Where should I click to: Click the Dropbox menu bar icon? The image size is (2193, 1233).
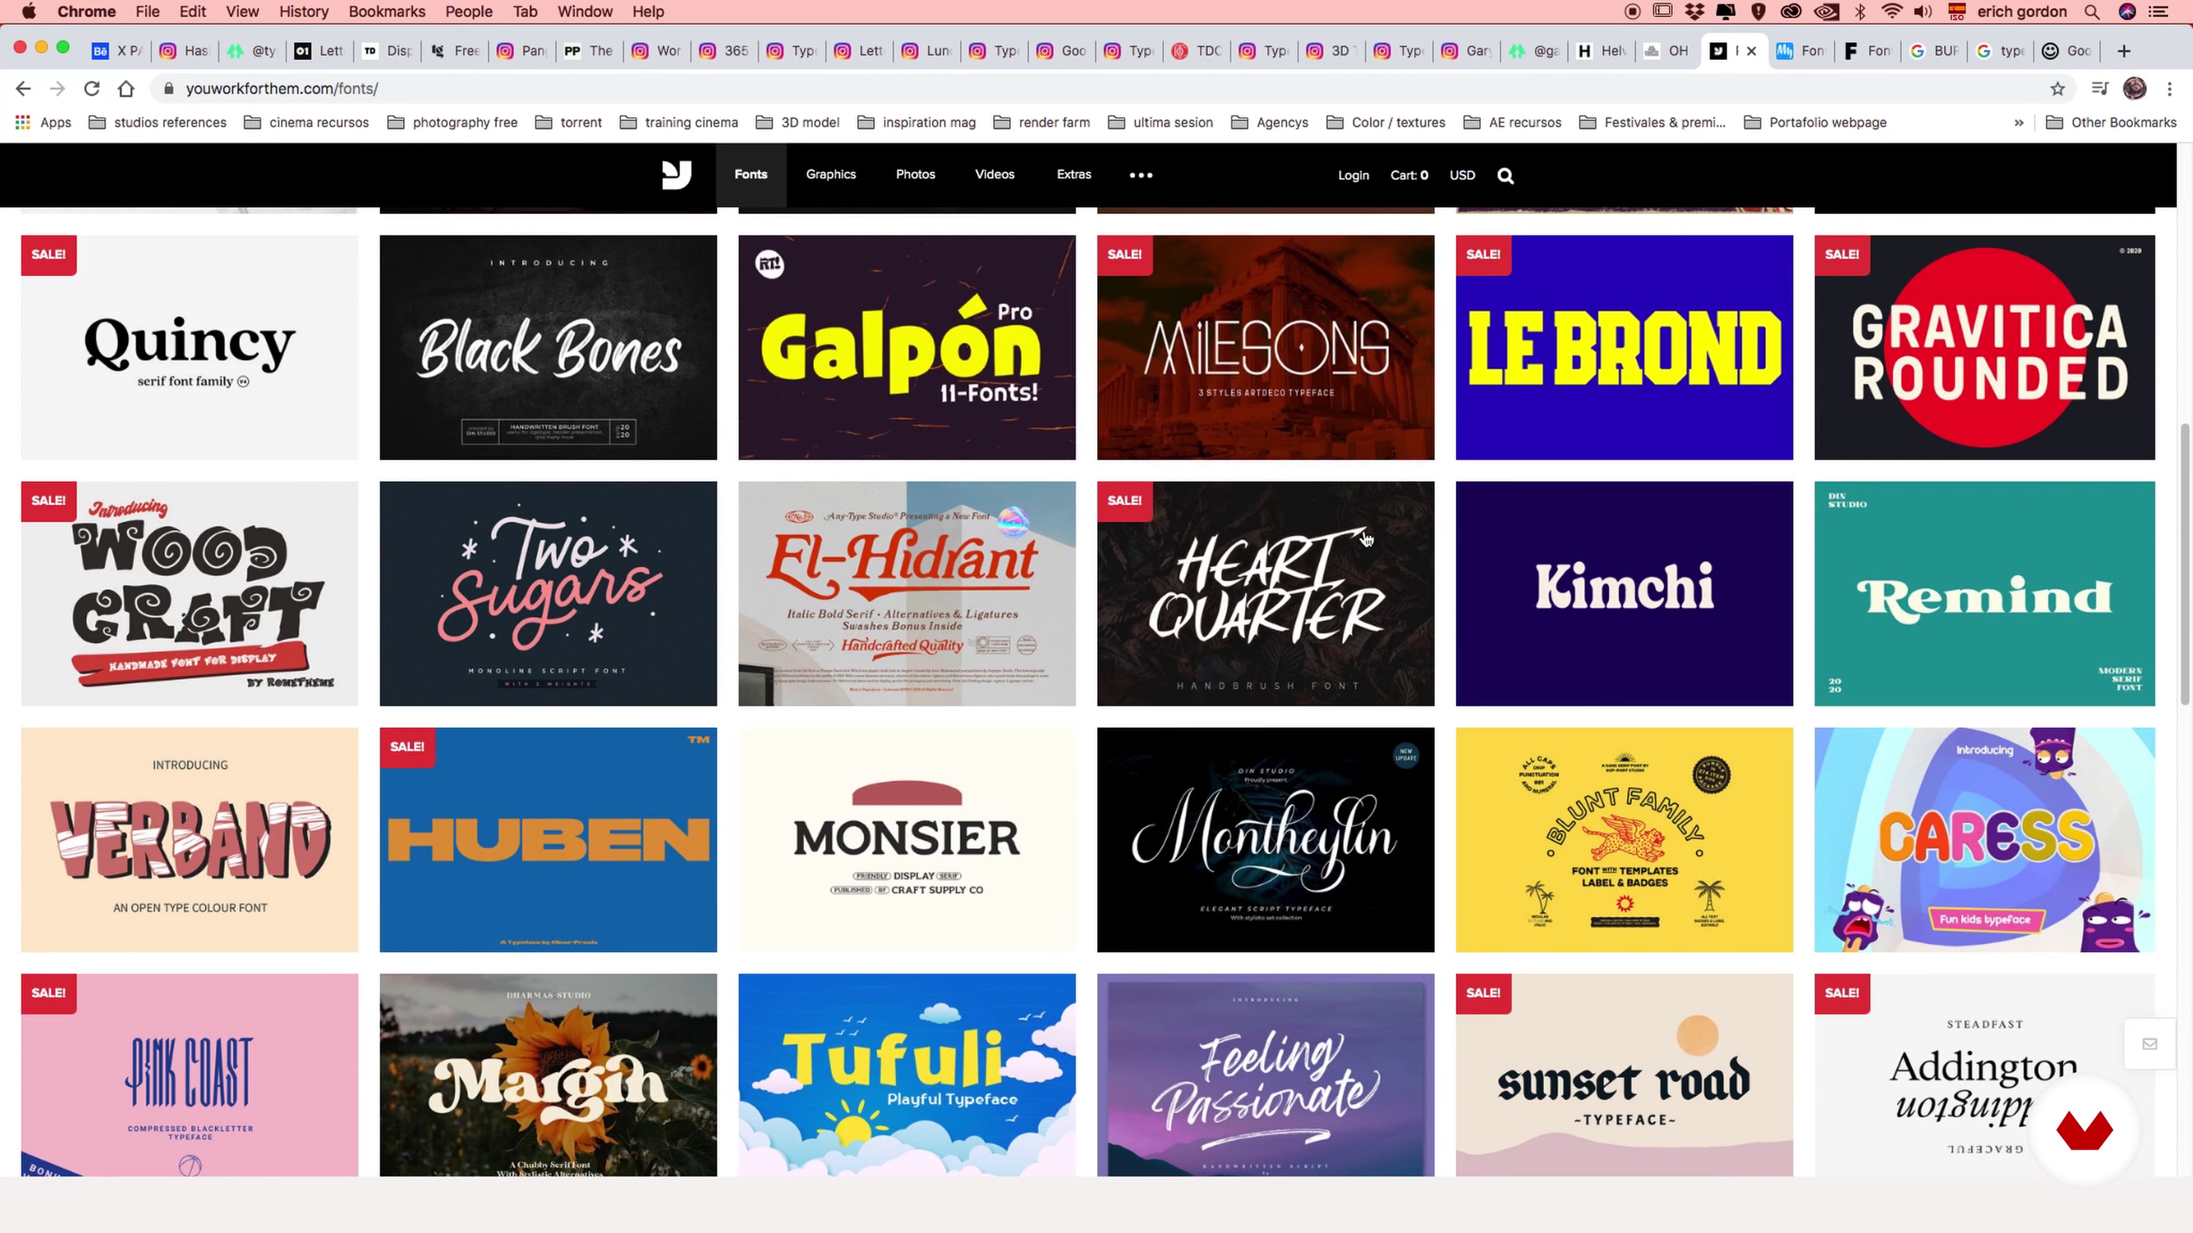pos(1695,11)
